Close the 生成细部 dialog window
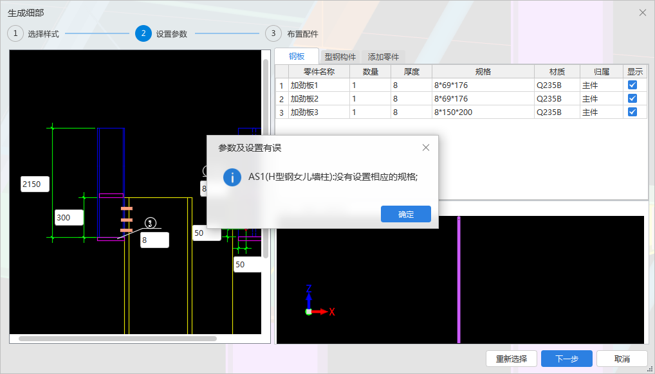The height and width of the screenshot is (374, 655). tap(641, 12)
